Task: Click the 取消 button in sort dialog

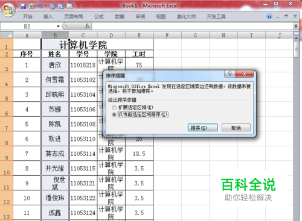Action: [236, 128]
